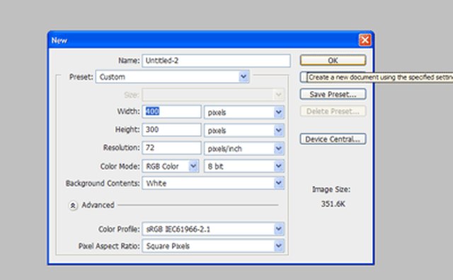Open the Color Mode dropdown
Screen dimensions: 453x280
click(170, 166)
